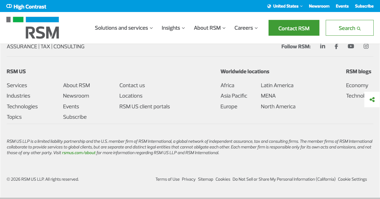Viewport: 380px width, 199px height.
Task: Toggle High Contrast mode
Action: pos(26,6)
